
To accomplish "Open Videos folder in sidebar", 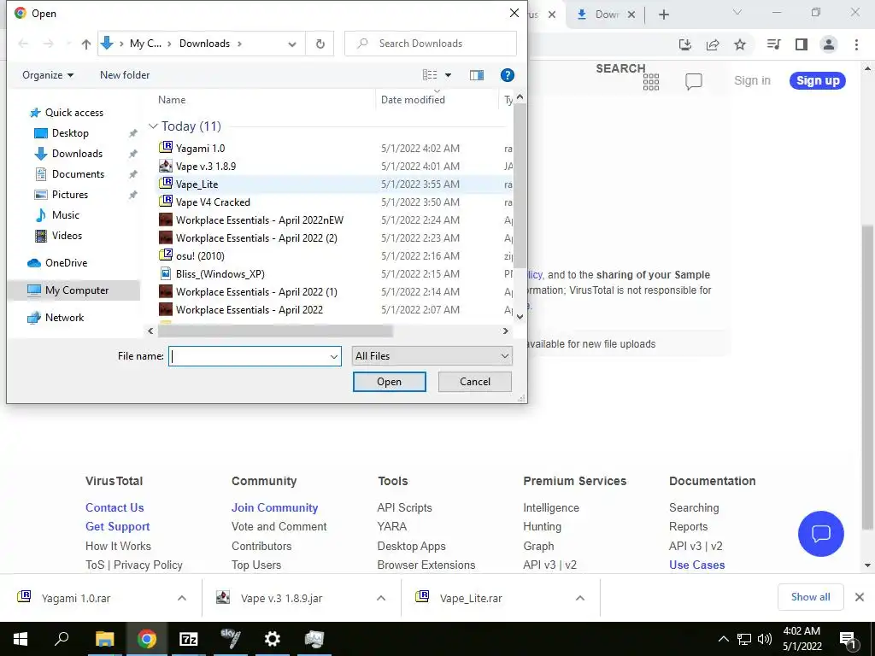I will click(67, 236).
